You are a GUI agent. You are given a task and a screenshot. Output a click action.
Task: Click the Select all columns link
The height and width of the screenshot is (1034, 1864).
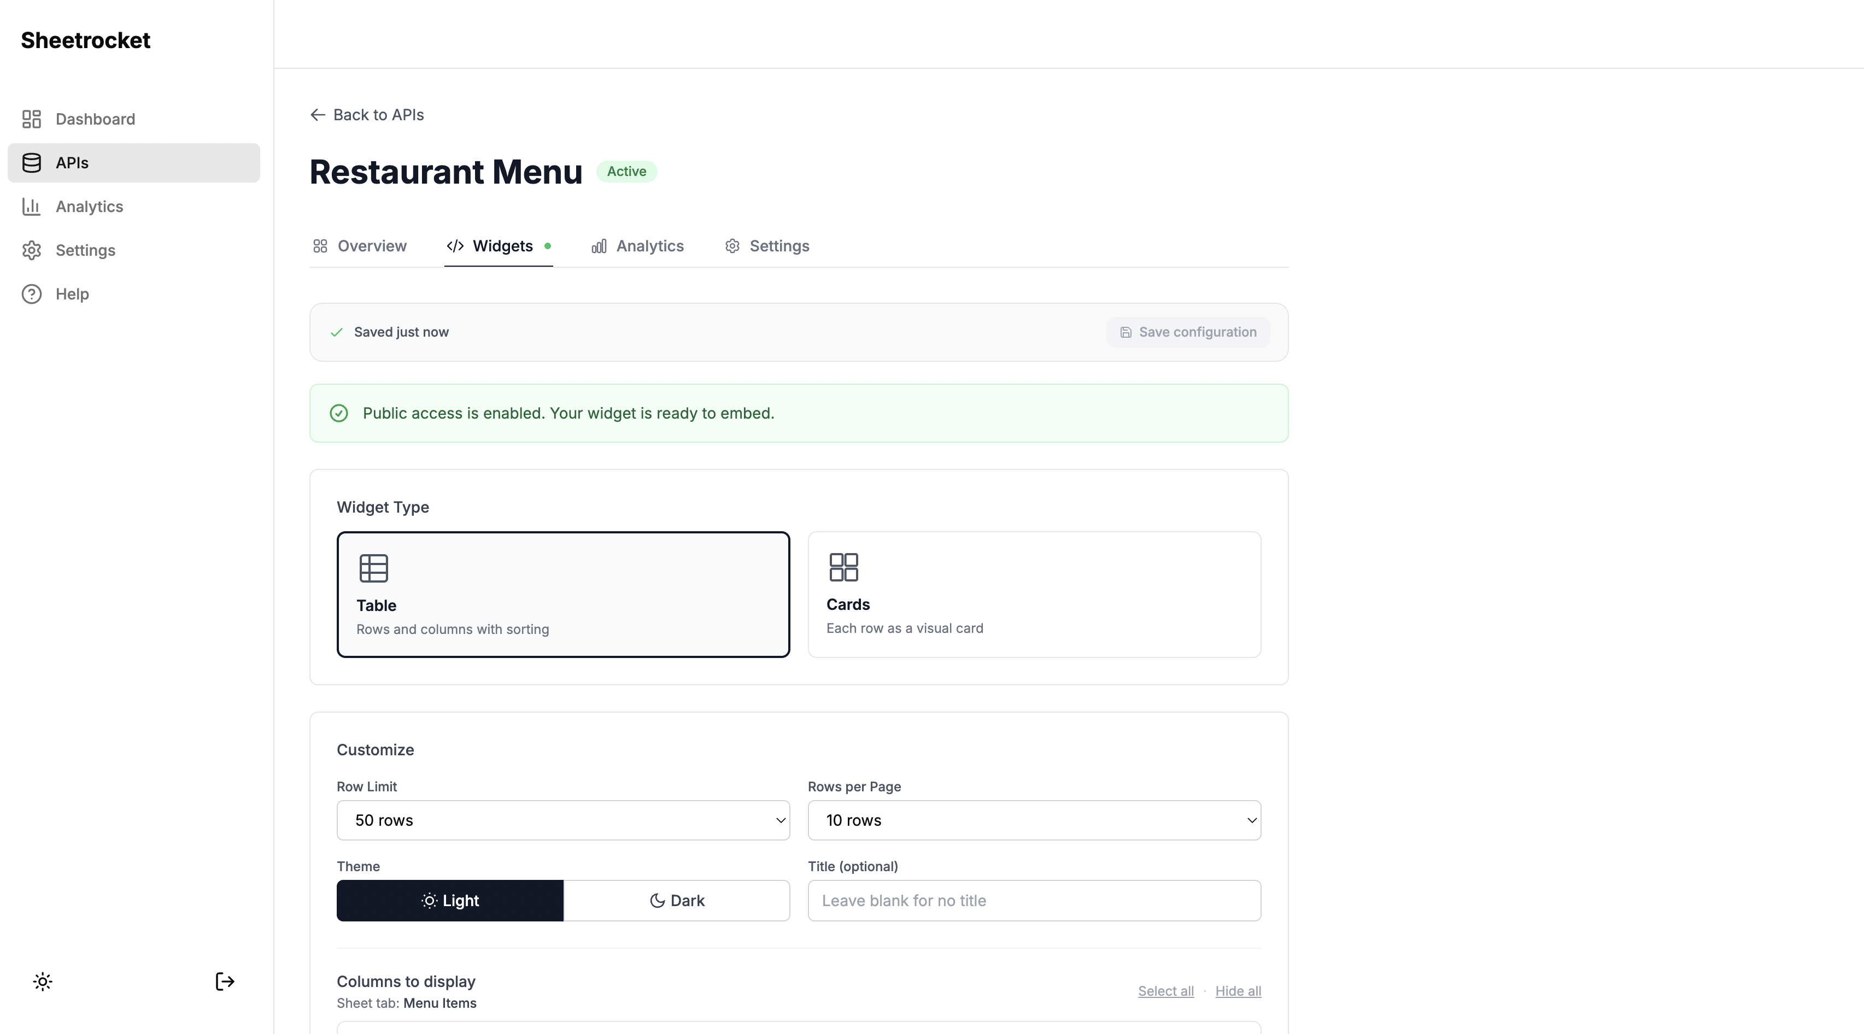(x=1165, y=991)
